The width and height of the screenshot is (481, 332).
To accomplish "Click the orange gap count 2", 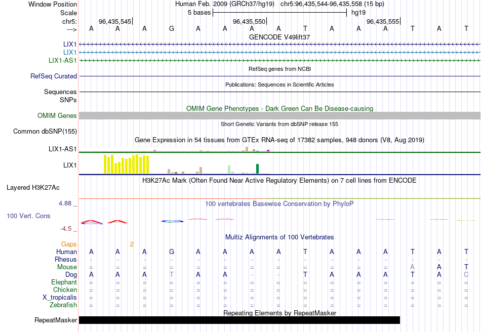I will tap(132, 244).
